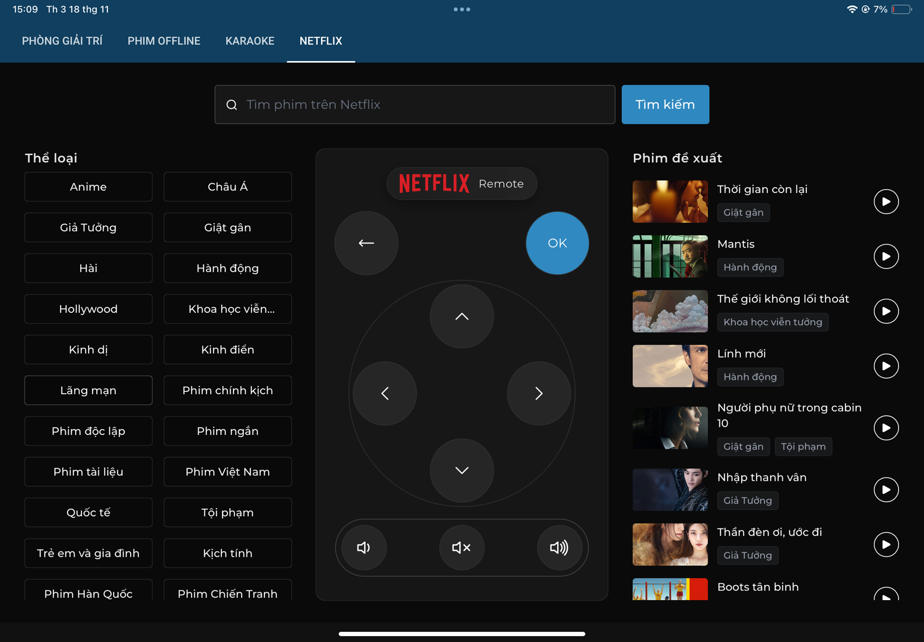The width and height of the screenshot is (924, 642).
Task: Play Thời gian còn lại
Action: coord(886,201)
